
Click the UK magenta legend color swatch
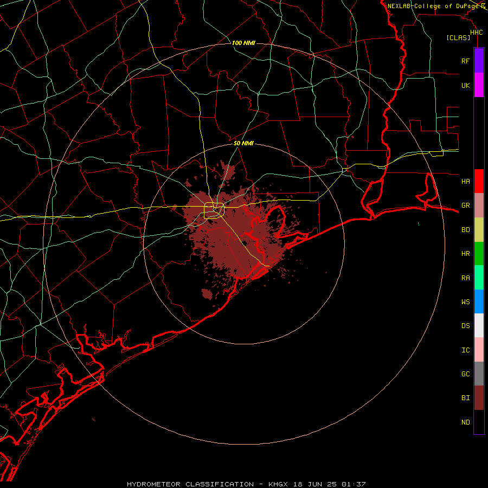[479, 85]
